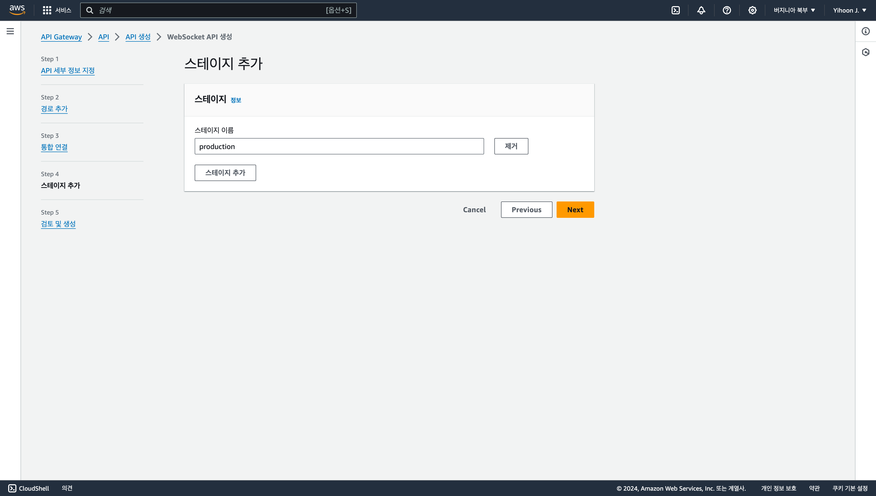Screen dimensions: 876x496
Task: Click the help question mark icon
Action: tap(726, 10)
